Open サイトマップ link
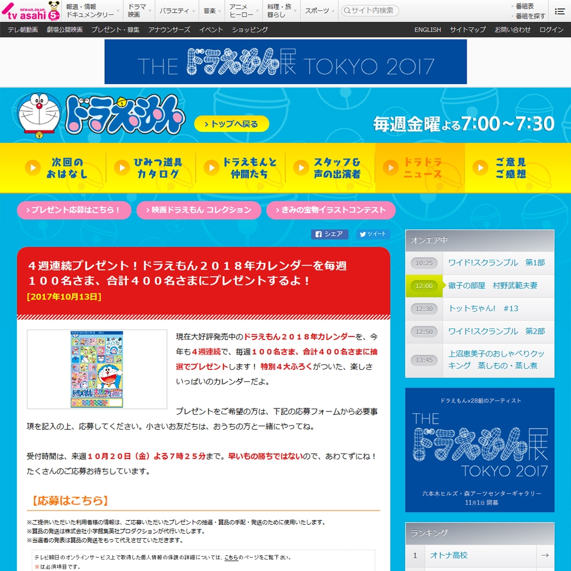The image size is (571, 571). 468,29
